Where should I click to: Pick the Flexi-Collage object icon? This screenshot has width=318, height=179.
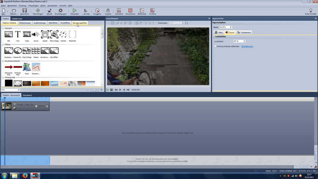[54, 34]
